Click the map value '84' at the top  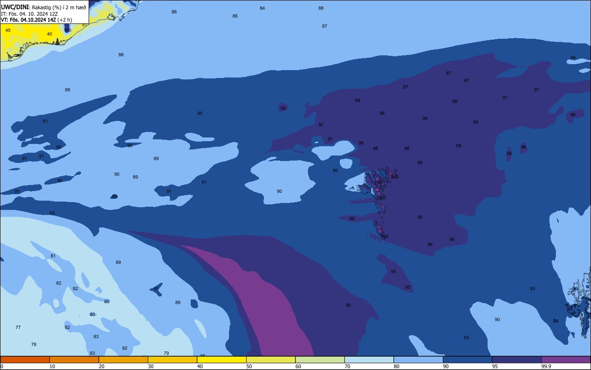[262, 8]
